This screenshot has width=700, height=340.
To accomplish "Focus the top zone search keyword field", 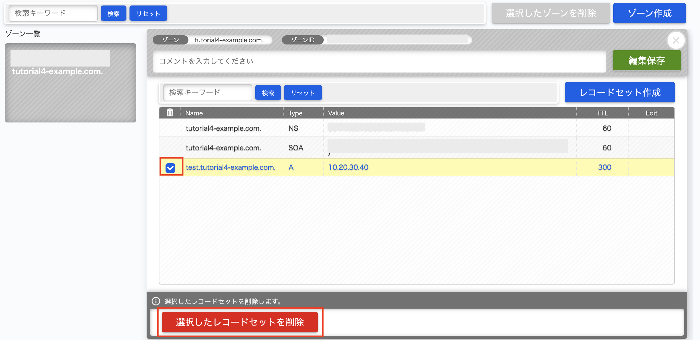I will [x=53, y=13].
